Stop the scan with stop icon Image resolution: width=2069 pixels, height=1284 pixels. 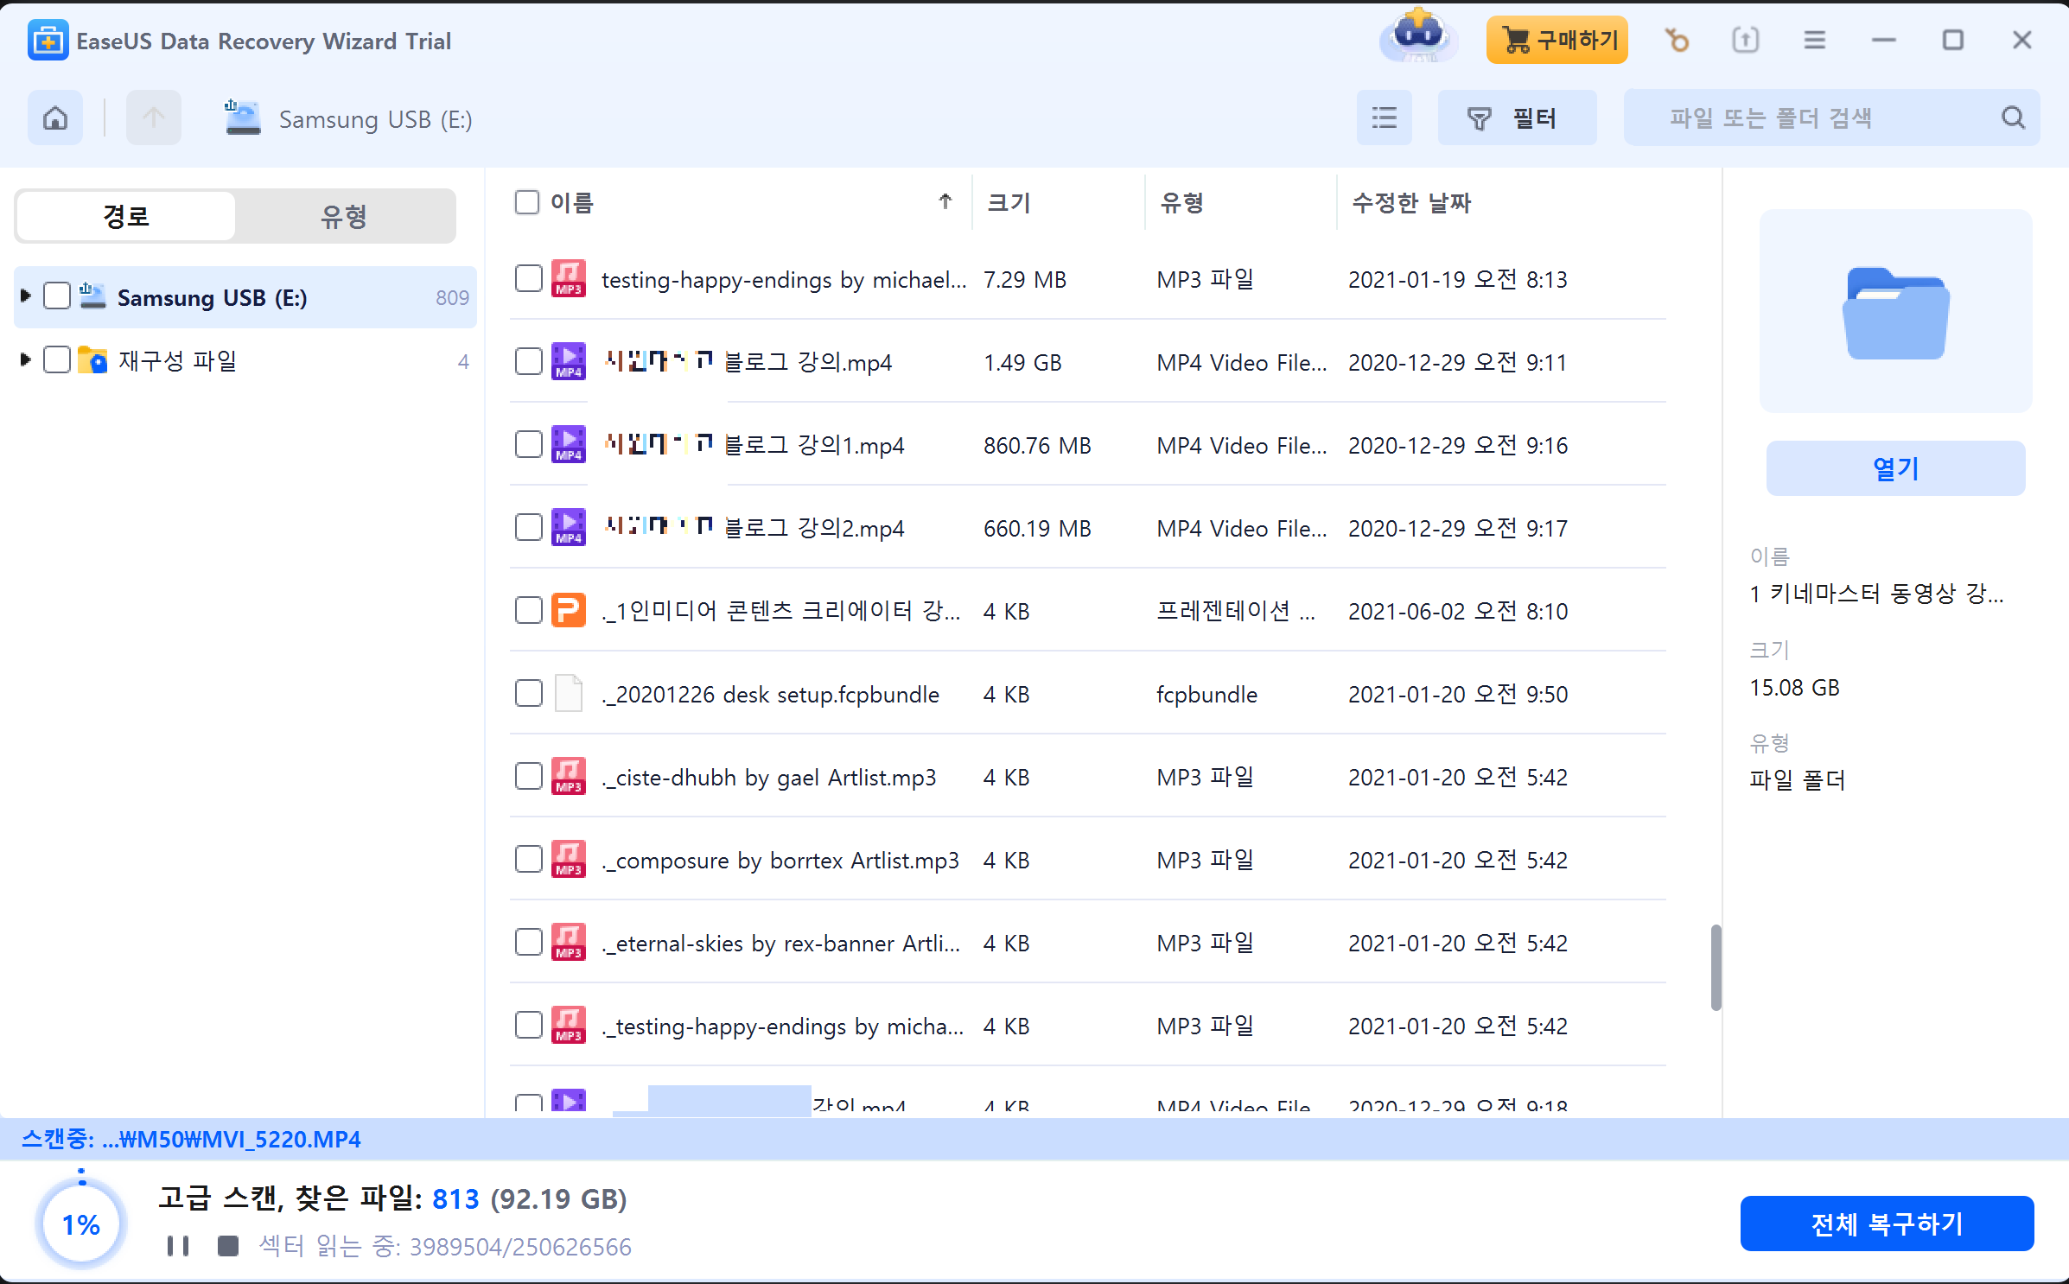pyautogui.click(x=228, y=1245)
